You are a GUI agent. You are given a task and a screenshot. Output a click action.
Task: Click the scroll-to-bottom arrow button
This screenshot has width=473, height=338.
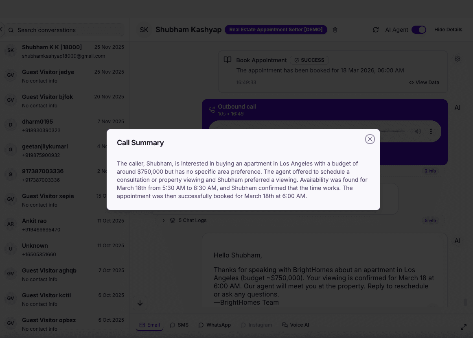[x=140, y=303]
